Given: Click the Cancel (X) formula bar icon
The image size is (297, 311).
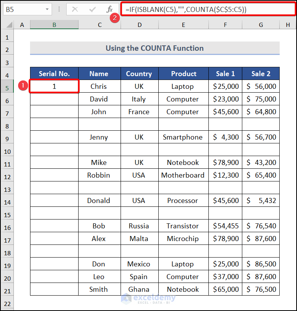Looking at the screenshot, I should pyautogui.click(x=75, y=9).
